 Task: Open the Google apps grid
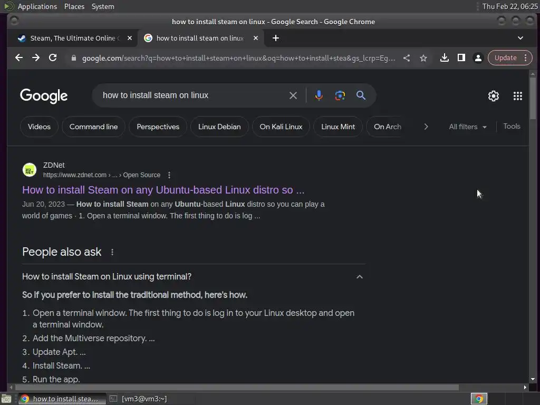point(518,96)
